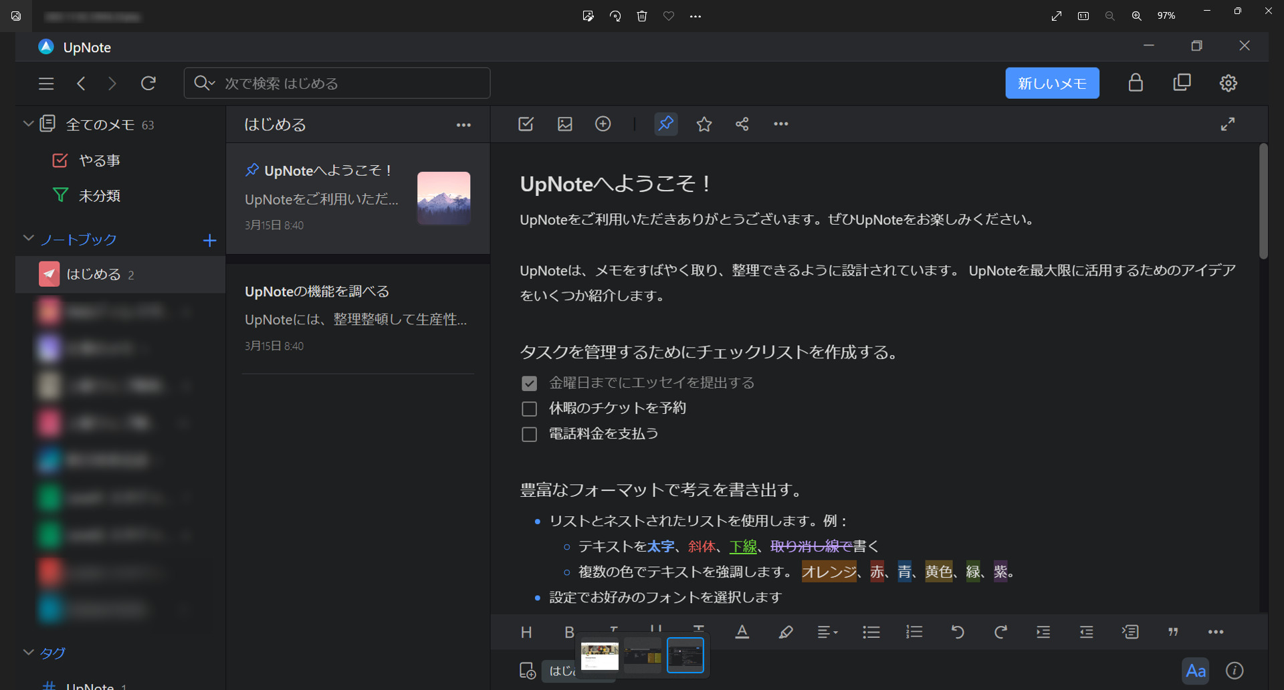This screenshot has height=690, width=1284.
Task: Click the multiple windows icon beside the lock
Action: (x=1182, y=83)
